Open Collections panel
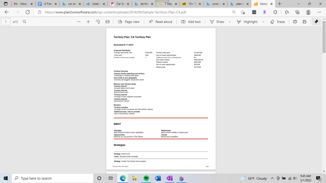The image size is (326, 183). pos(297,12)
